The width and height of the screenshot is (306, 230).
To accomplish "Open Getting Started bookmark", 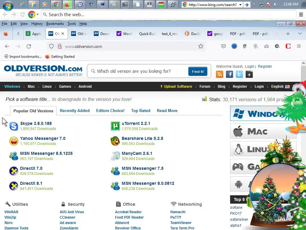I will (x=60, y=57).
